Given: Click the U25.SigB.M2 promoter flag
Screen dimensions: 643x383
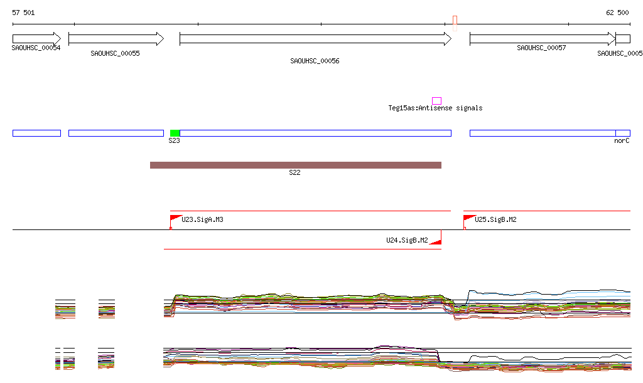Looking at the screenshot, I should (469, 221).
